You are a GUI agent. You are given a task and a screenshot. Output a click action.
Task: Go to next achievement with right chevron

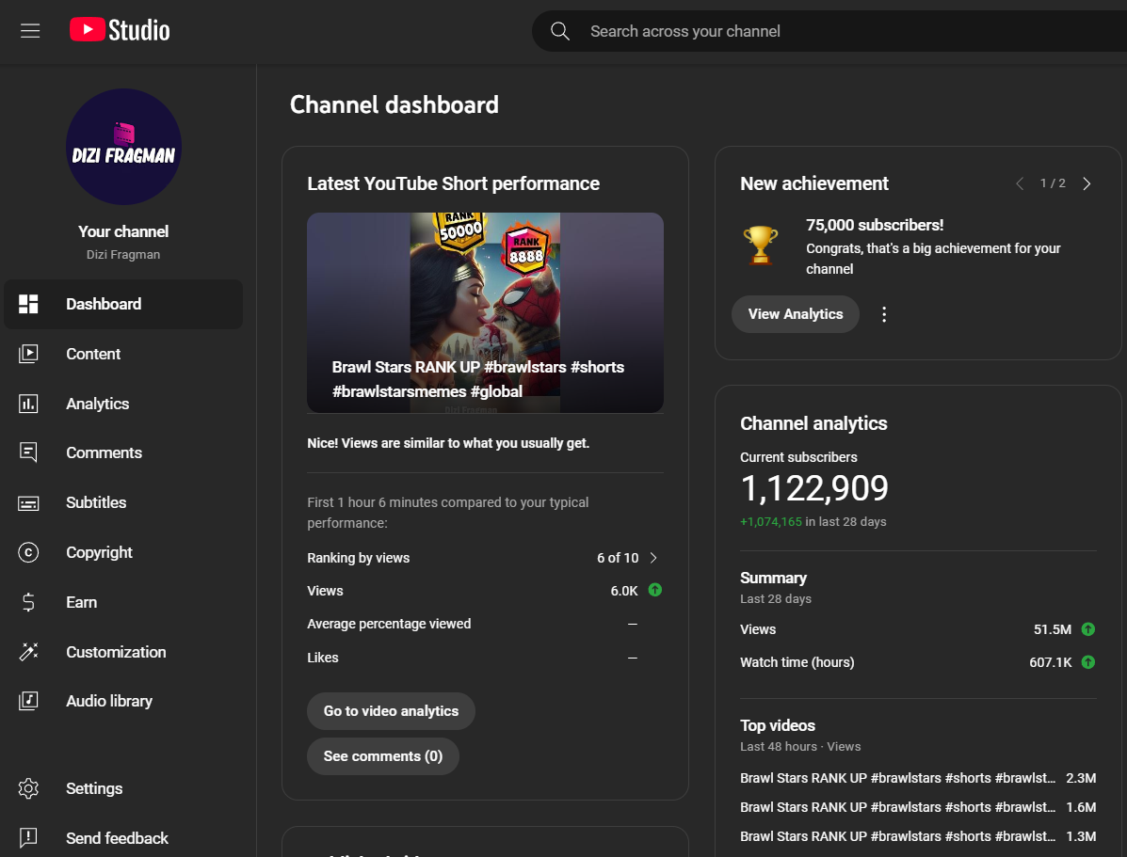pyautogui.click(x=1087, y=183)
